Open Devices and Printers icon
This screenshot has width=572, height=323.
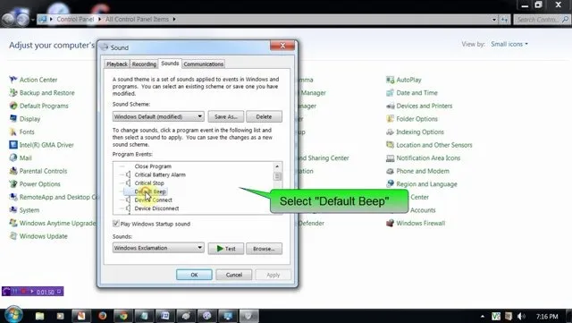[391, 106]
